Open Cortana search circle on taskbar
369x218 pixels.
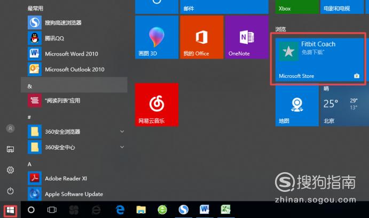click(x=31, y=210)
